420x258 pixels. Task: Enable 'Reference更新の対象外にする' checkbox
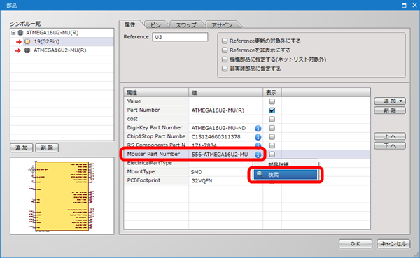(x=225, y=41)
